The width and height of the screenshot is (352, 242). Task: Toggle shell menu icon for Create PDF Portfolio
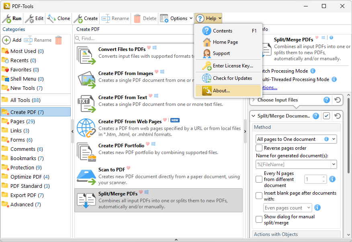[x=153, y=144]
